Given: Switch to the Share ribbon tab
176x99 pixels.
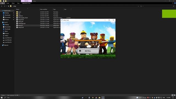Looking at the screenshot, I should [13, 3].
